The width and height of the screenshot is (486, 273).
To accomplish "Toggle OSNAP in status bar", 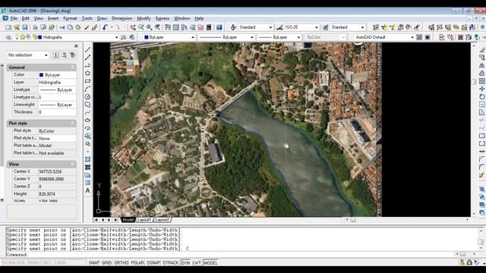I will [x=153, y=263].
